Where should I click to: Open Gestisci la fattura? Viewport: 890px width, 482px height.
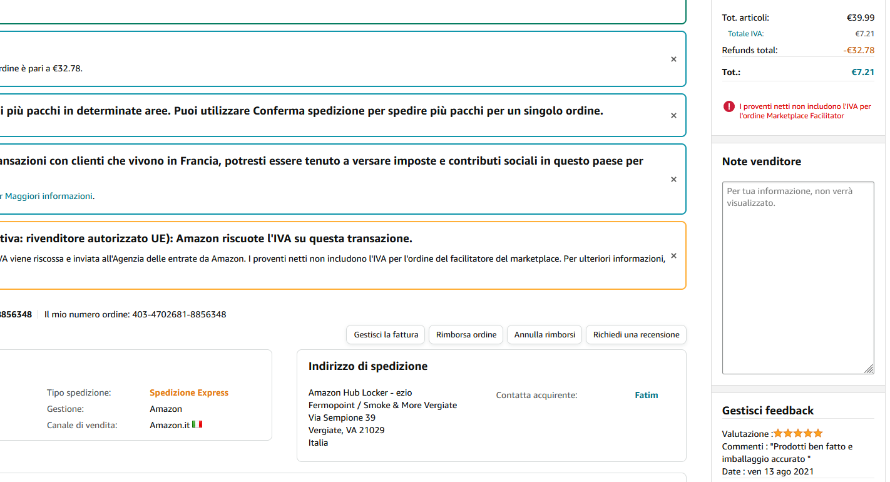click(x=386, y=335)
